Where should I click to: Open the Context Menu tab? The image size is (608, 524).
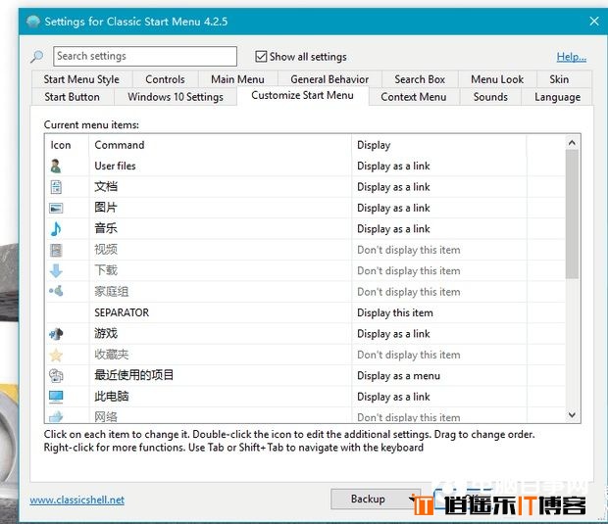coord(414,97)
